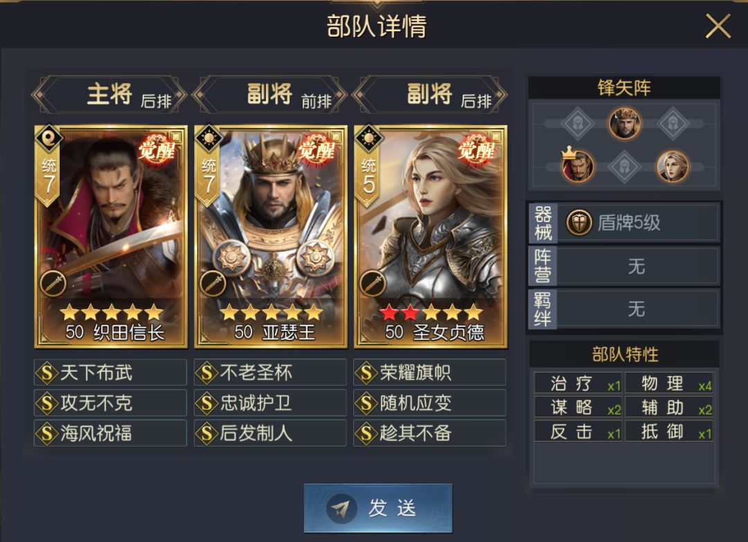
Task: Open 圣女贞德 hero card portrait
Action: click(x=430, y=237)
